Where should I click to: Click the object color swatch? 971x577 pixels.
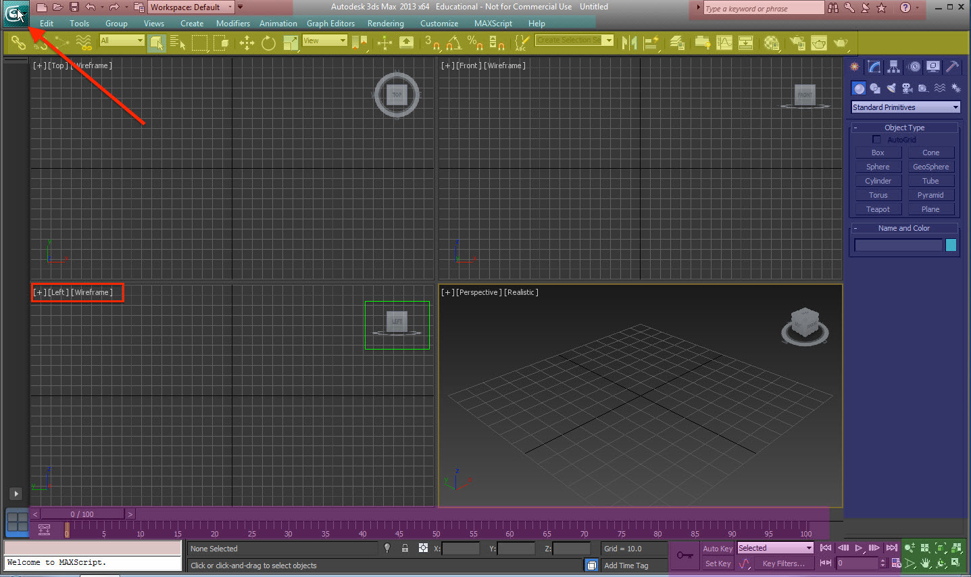point(951,245)
